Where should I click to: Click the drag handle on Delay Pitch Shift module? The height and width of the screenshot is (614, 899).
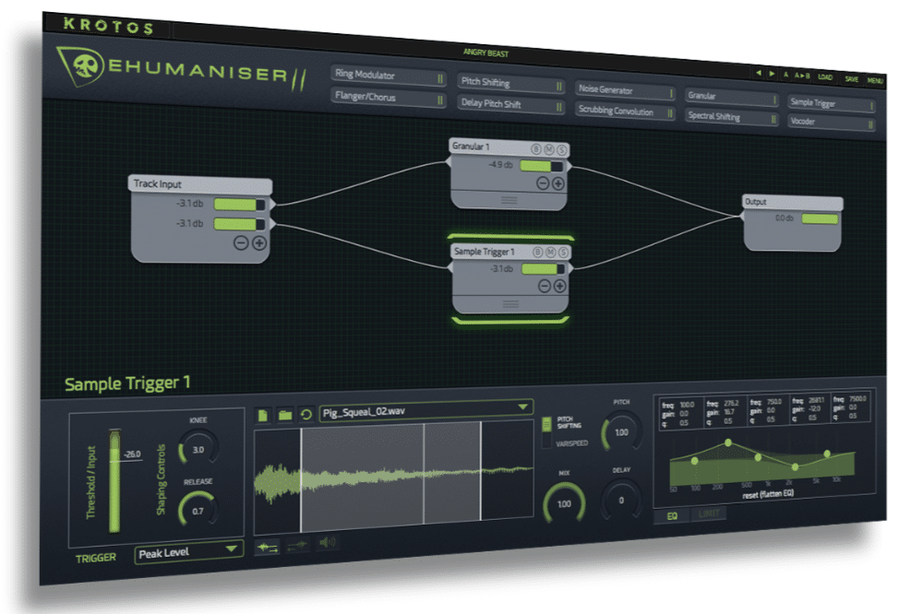[x=559, y=107]
